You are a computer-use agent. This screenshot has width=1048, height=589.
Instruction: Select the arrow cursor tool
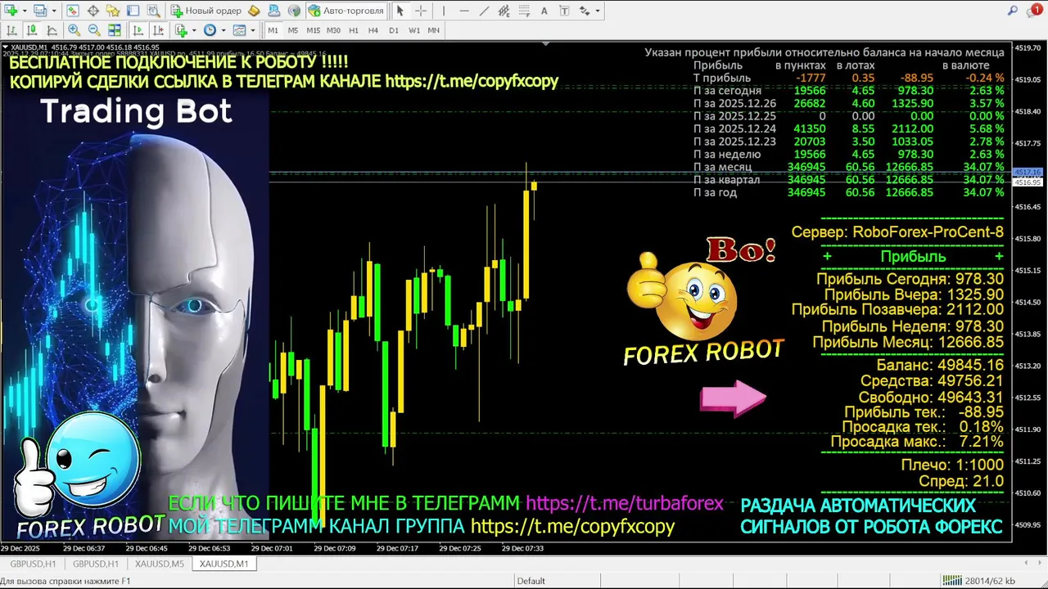point(400,11)
